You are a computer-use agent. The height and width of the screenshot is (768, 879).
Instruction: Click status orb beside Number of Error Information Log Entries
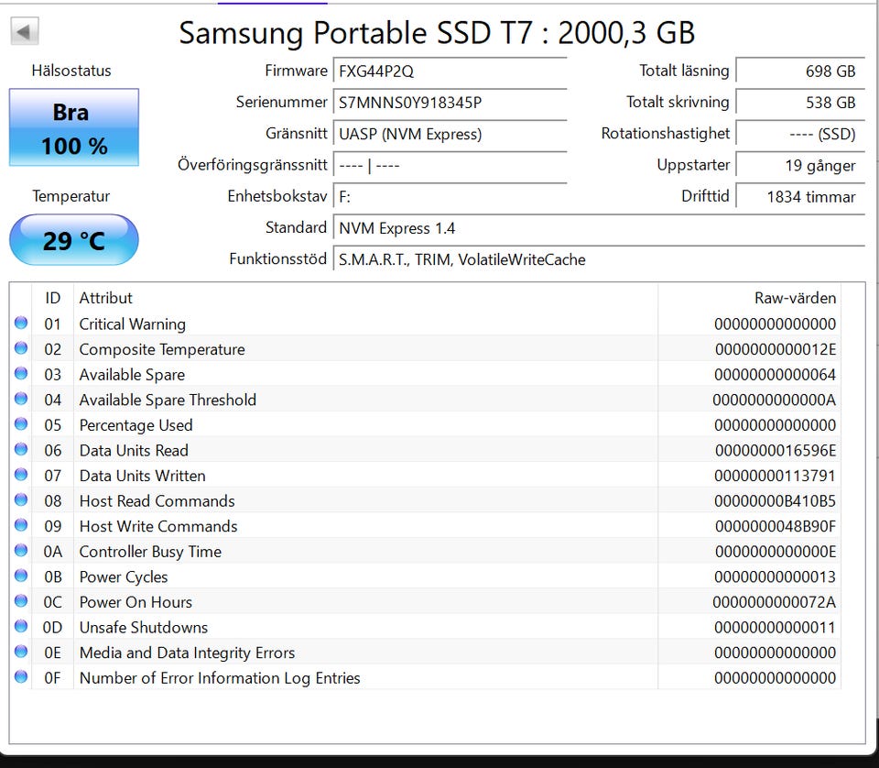click(x=21, y=678)
